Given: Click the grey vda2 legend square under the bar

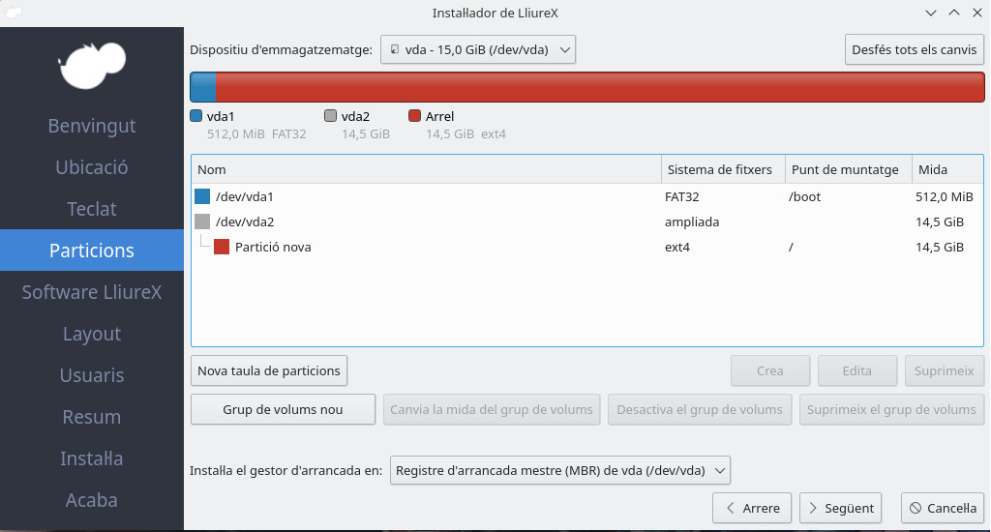Looking at the screenshot, I should tap(331, 116).
